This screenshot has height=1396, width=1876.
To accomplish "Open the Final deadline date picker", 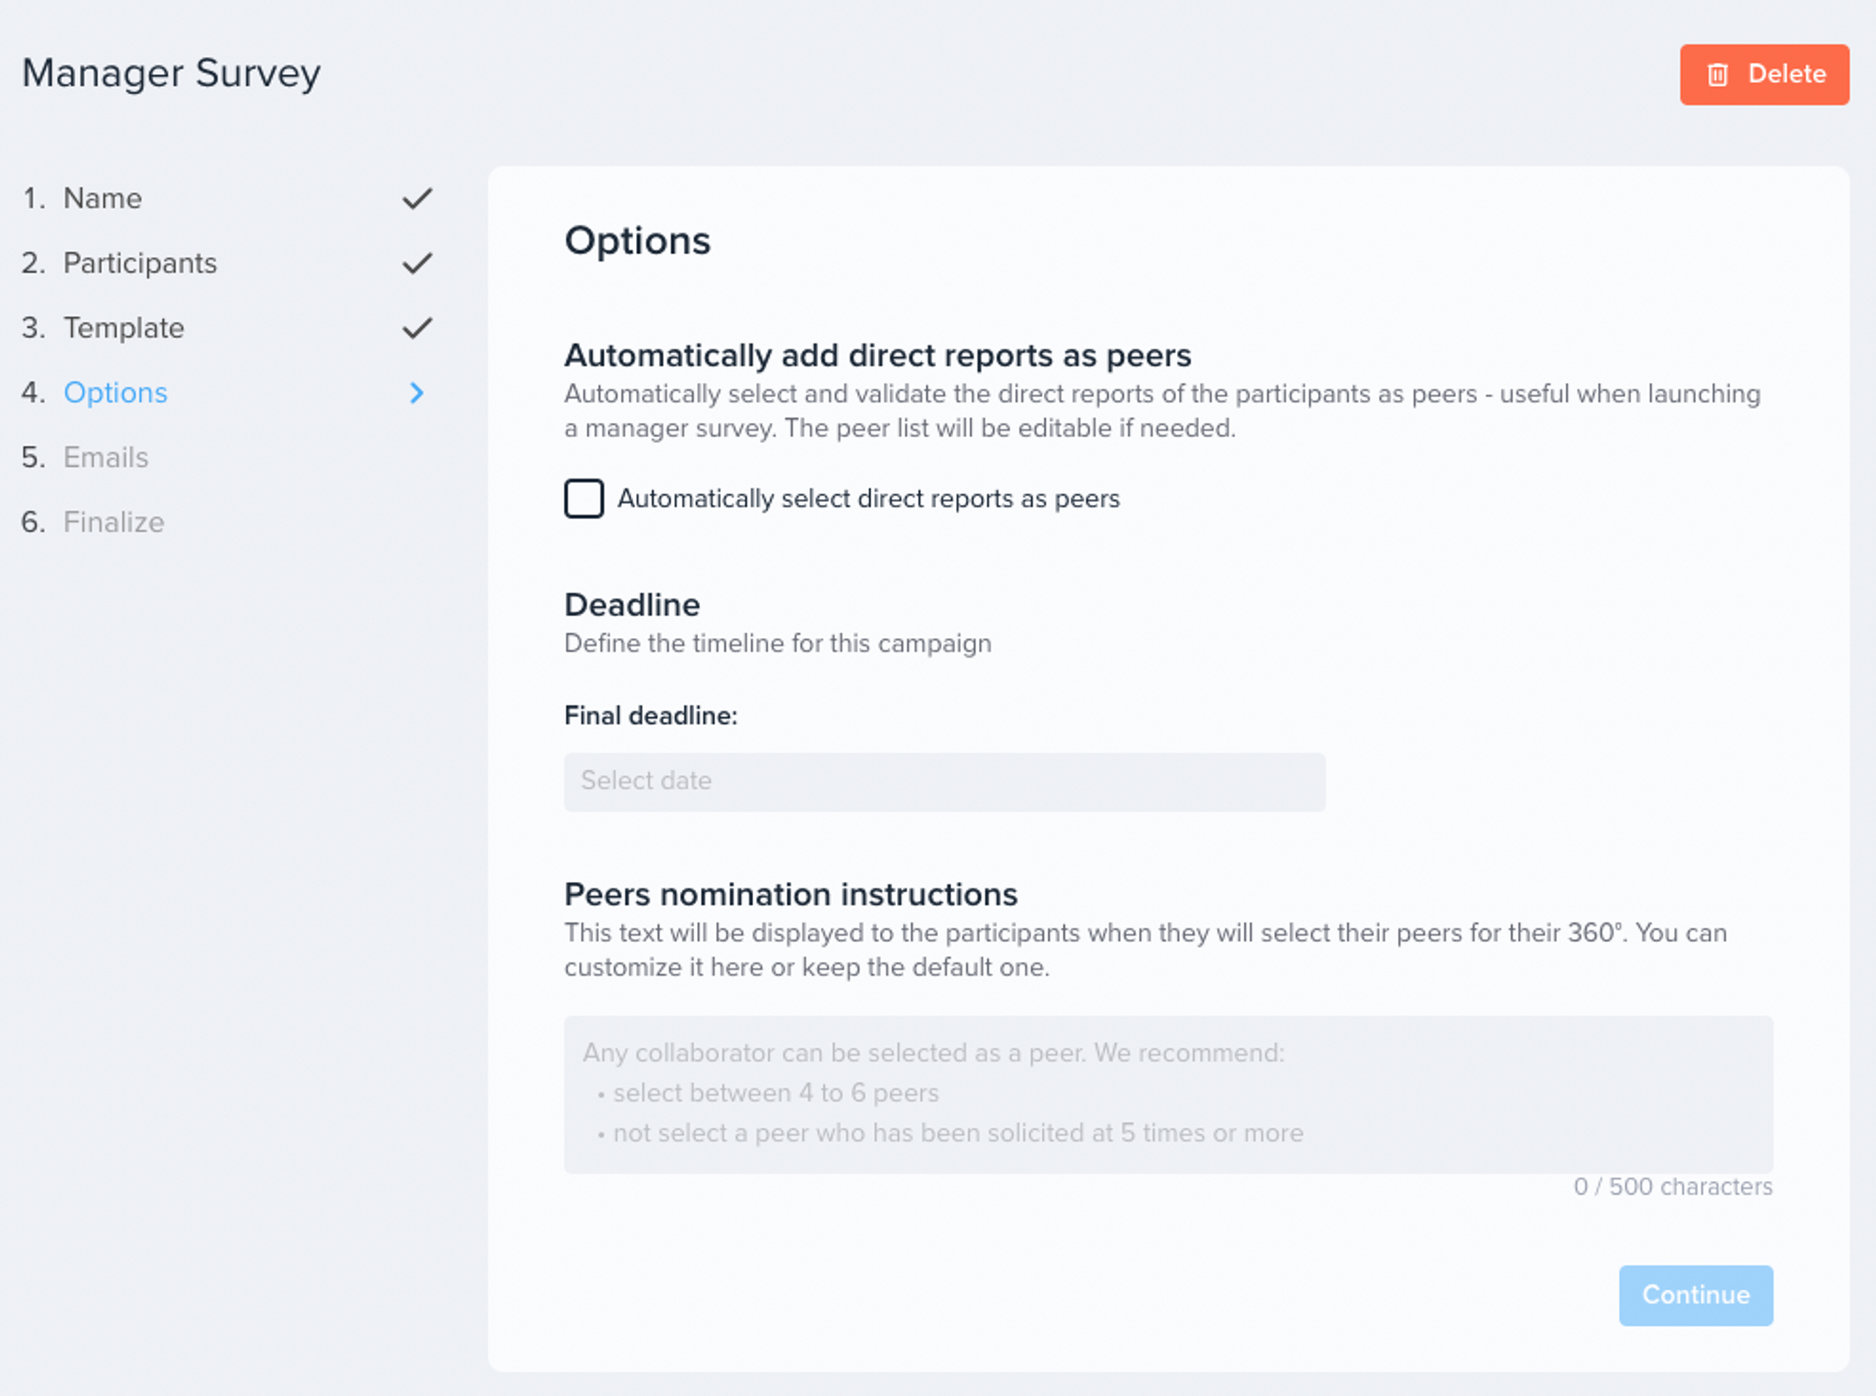I will coord(945,781).
